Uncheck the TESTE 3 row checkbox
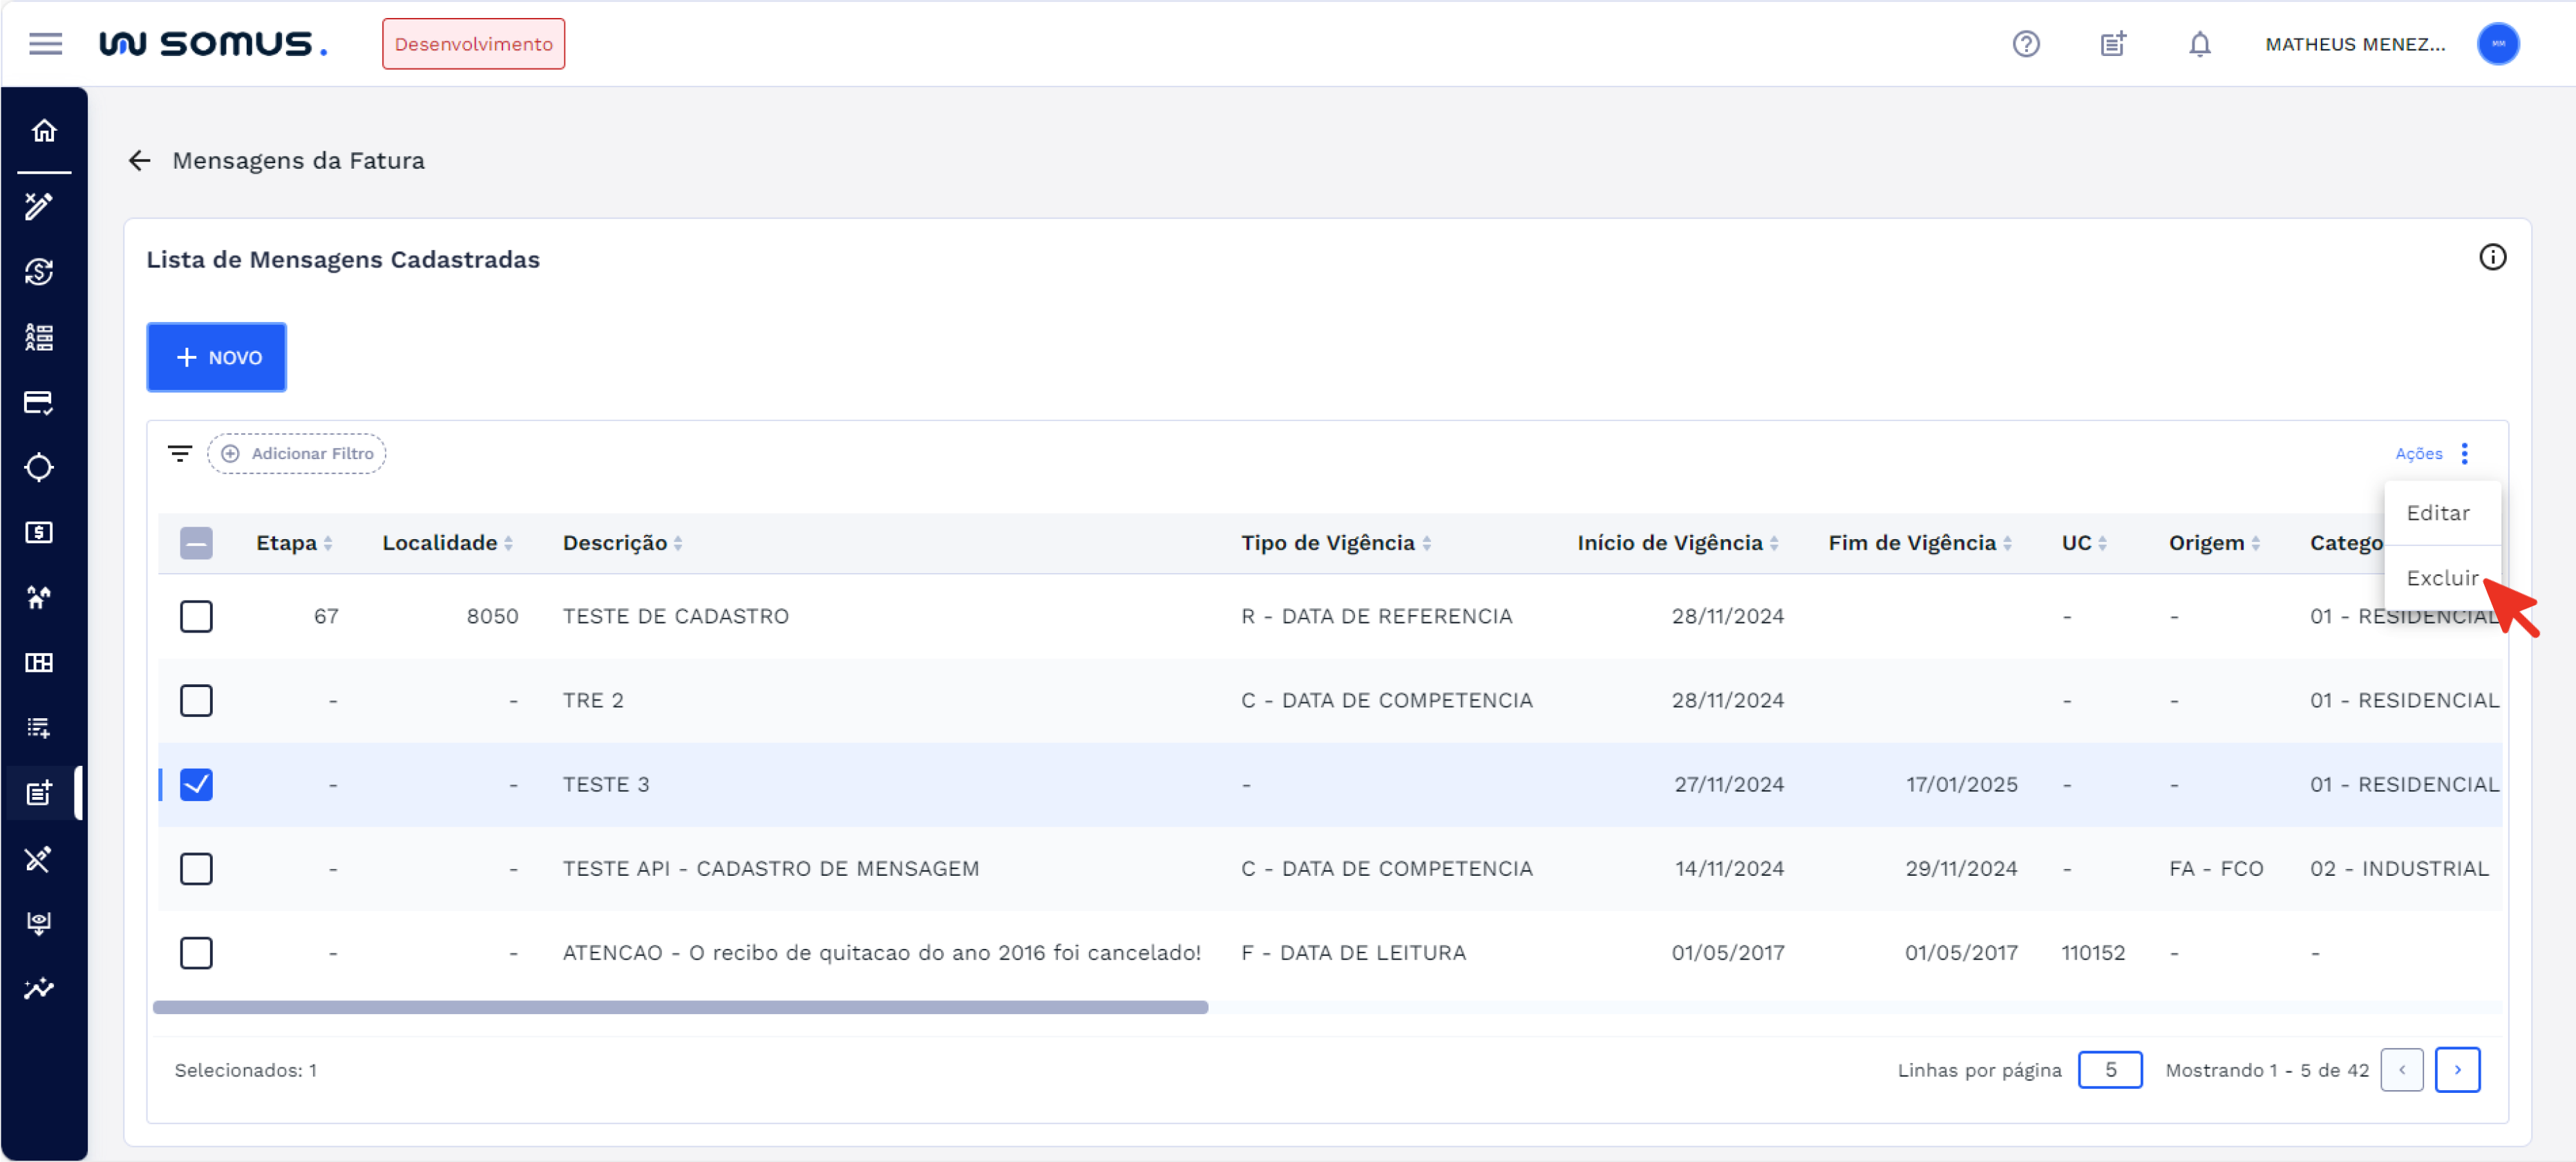 [x=196, y=785]
